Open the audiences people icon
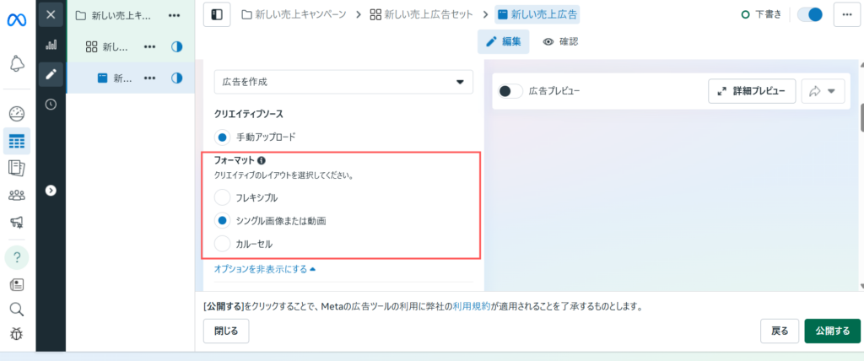 pyautogui.click(x=16, y=195)
